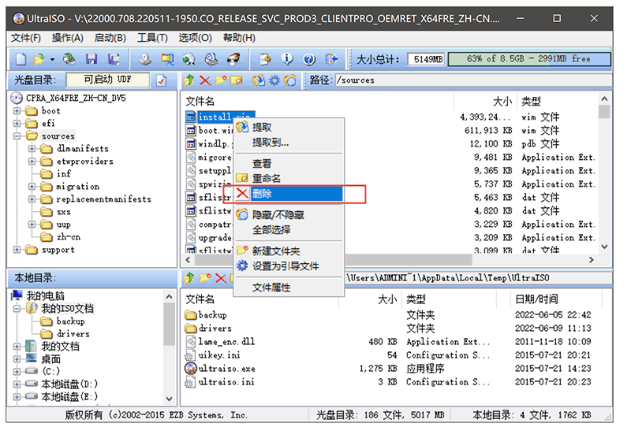This screenshot has width=631, height=438.
Task: Click the Save As toolbar icon
Action: (114, 59)
